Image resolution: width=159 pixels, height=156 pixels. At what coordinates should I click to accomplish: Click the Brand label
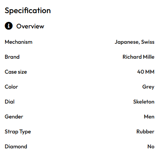tap(12, 57)
